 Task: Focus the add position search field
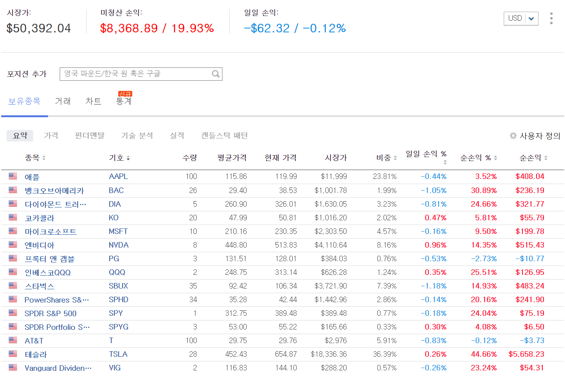click(x=141, y=74)
